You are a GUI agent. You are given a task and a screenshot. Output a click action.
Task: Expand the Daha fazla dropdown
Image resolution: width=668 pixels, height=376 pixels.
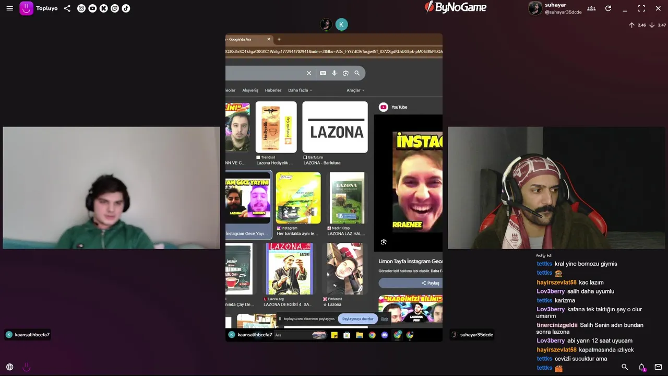pos(300,90)
